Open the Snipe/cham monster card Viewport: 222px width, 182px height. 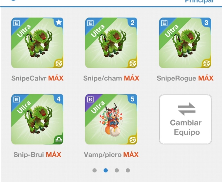[x=111, y=43]
